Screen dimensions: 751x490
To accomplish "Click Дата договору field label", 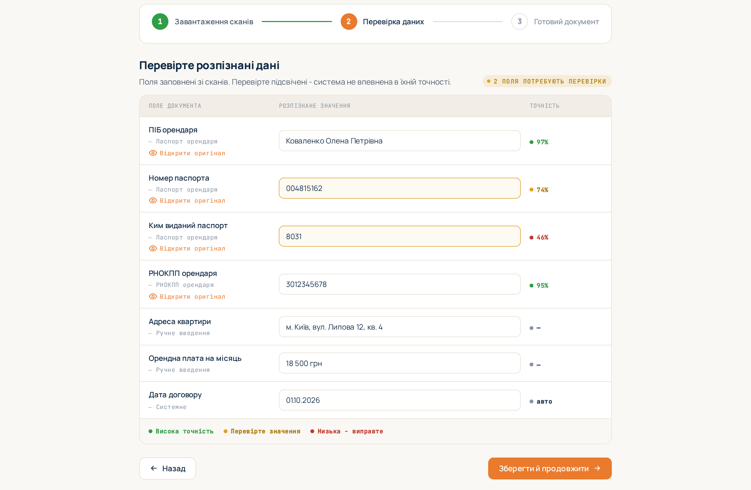I will [x=175, y=395].
